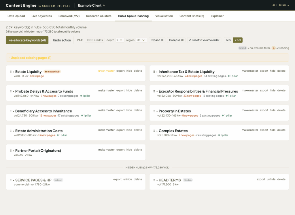The image size is (295, 215).
Task: Hide the Complex Estates hub
Action: point(273,130)
